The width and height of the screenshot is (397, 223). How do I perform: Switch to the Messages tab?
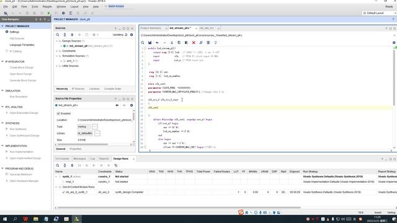click(79, 159)
